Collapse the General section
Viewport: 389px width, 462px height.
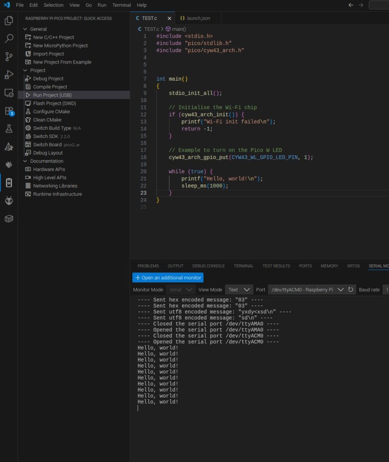pos(26,29)
